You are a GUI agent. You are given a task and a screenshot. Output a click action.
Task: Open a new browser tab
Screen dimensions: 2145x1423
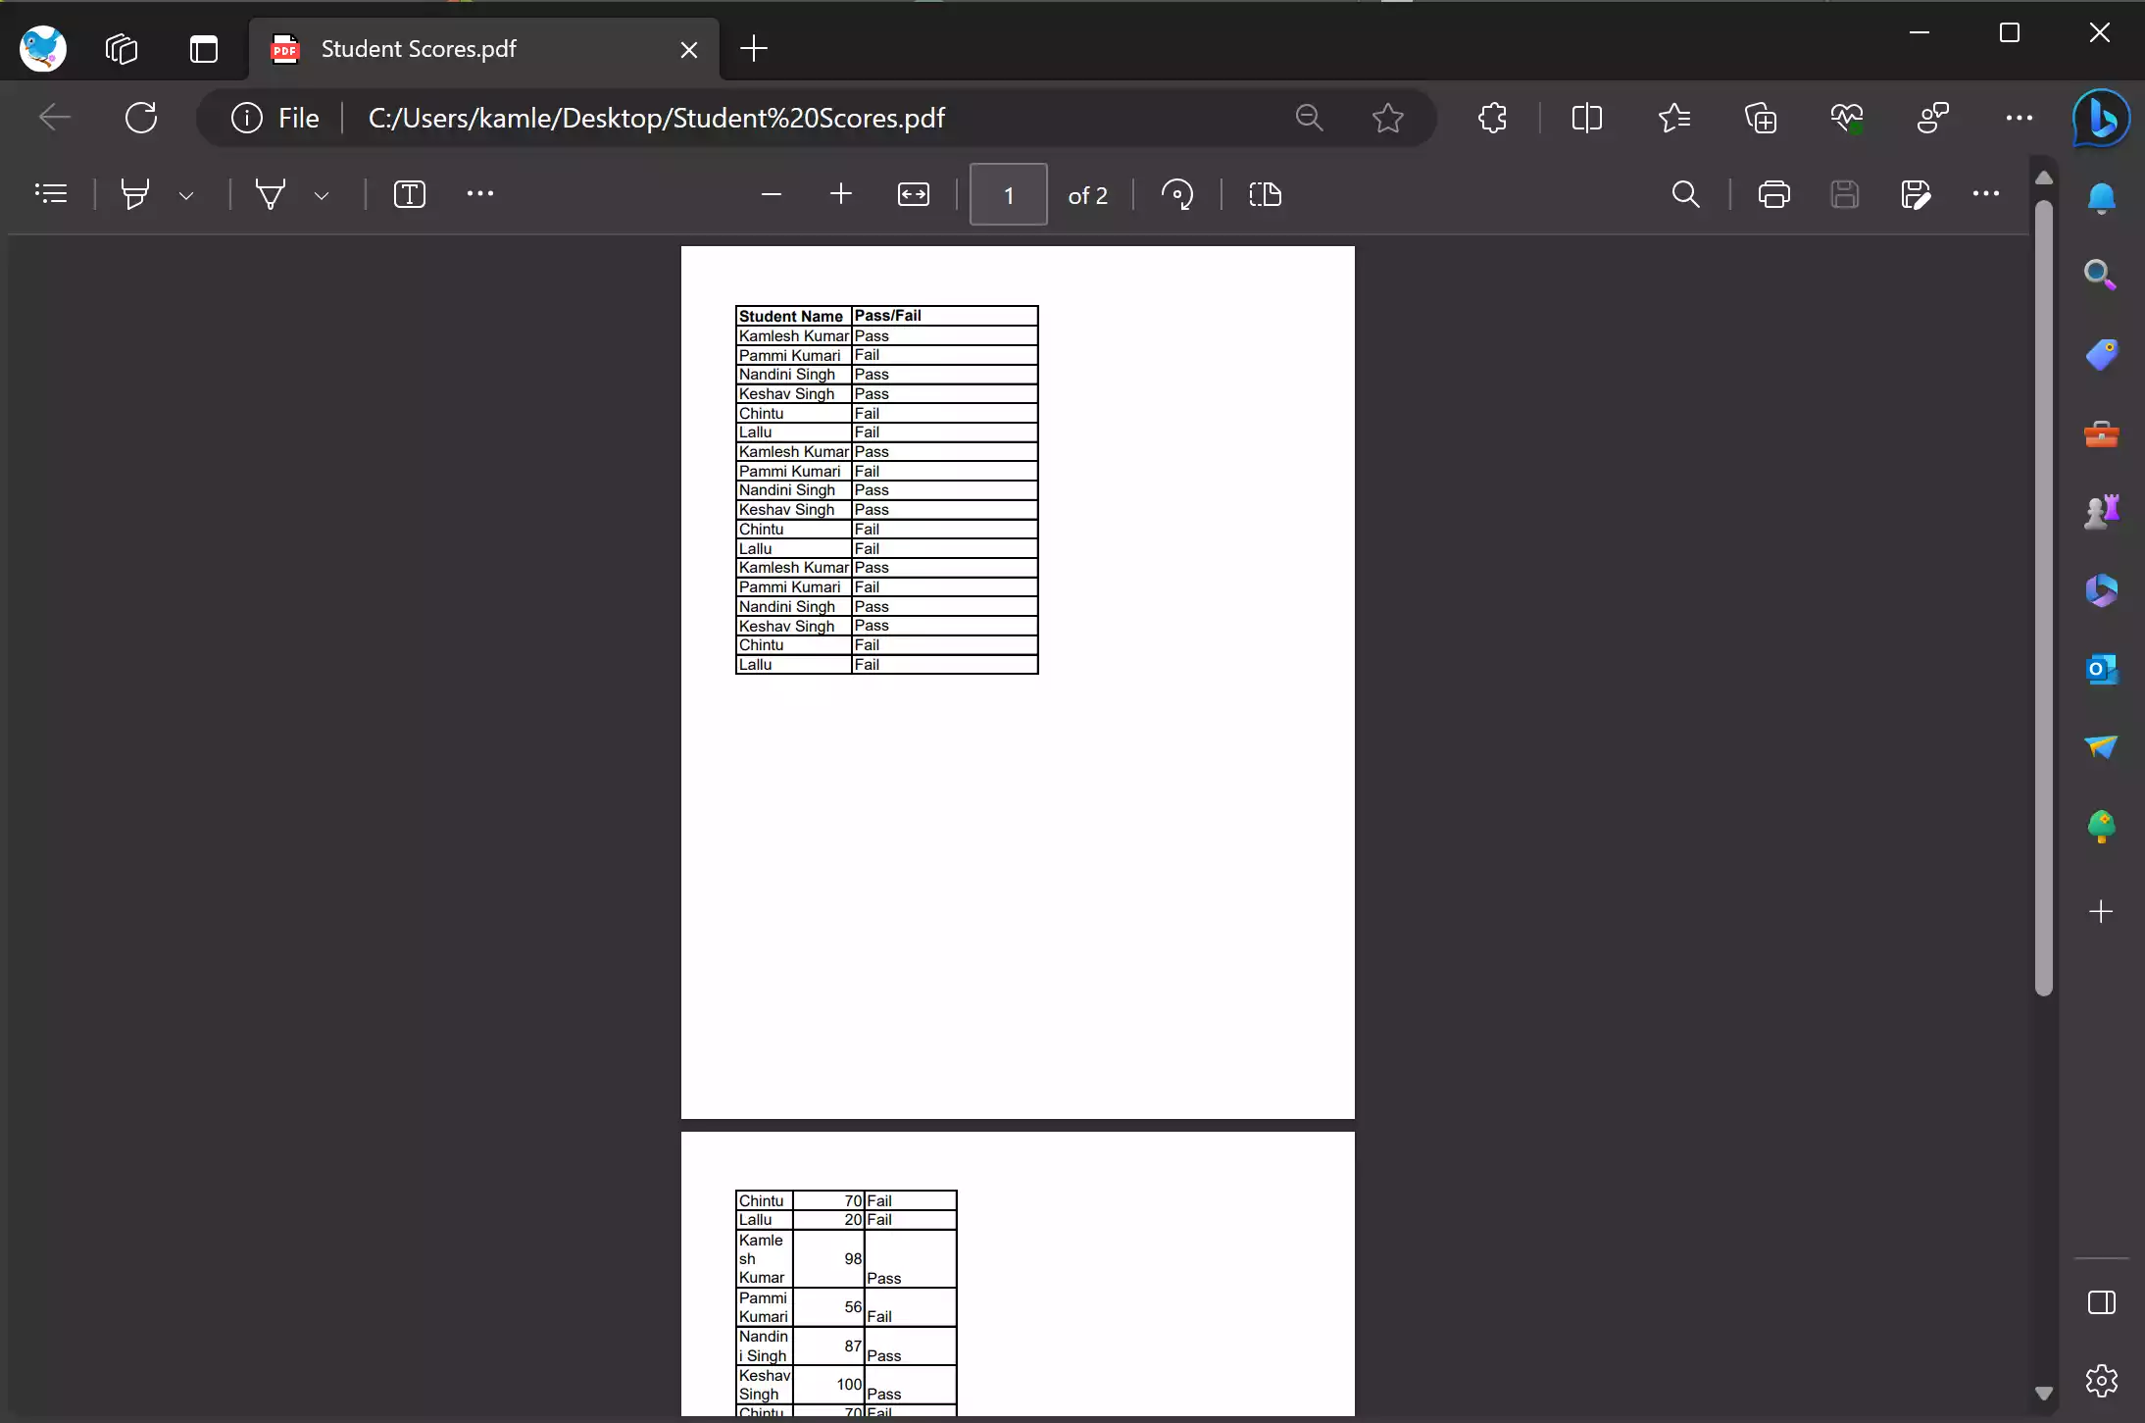[x=753, y=49]
